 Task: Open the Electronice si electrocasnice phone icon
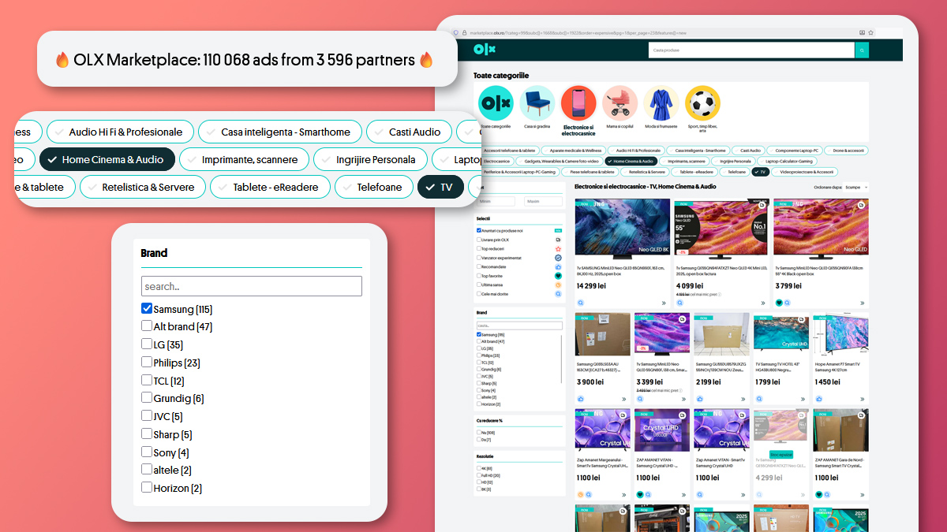pyautogui.click(x=578, y=102)
